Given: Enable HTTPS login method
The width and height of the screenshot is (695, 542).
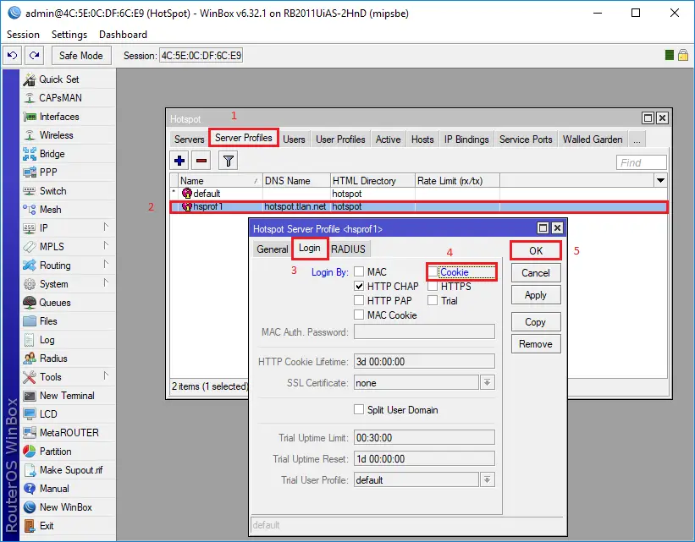Looking at the screenshot, I should [433, 286].
